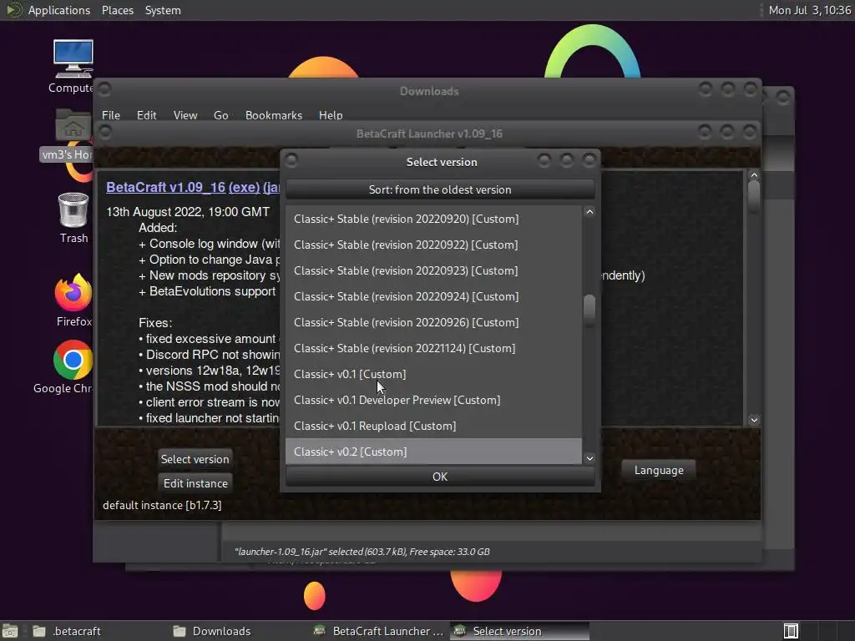Open File menu in Downloads window
Viewport: 855px width, 641px height.
(x=111, y=115)
